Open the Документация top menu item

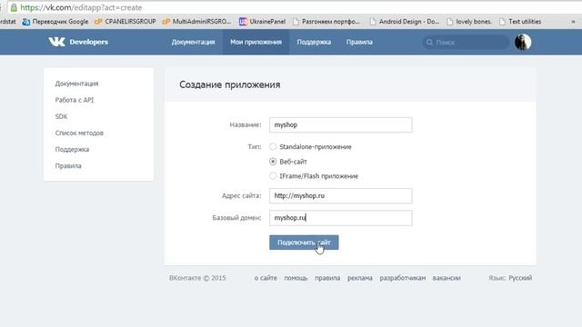pyautogui.click(x=193, y=43)
